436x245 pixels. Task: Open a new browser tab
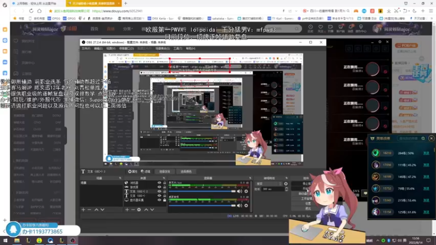point(126,3)
